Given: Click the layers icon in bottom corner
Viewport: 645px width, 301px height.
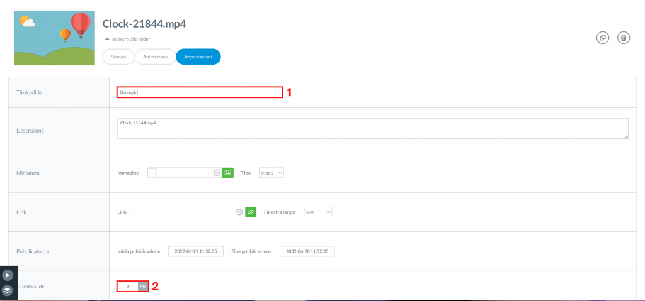Looking at the screenshot, I should (8, 291).
